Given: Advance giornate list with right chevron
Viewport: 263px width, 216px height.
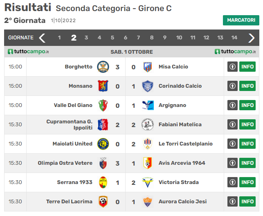Looking at the screenshot, I should [251, 38].
